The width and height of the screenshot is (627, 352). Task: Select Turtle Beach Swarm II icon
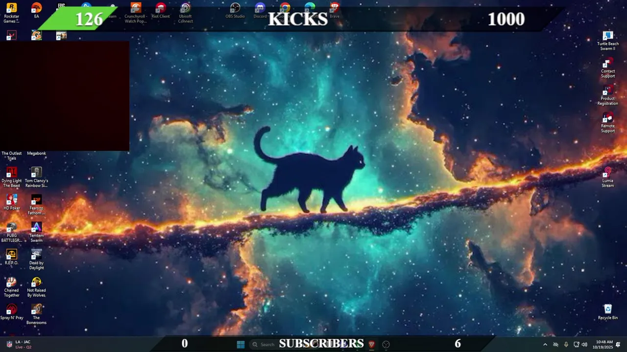click(x=608, y=41)
